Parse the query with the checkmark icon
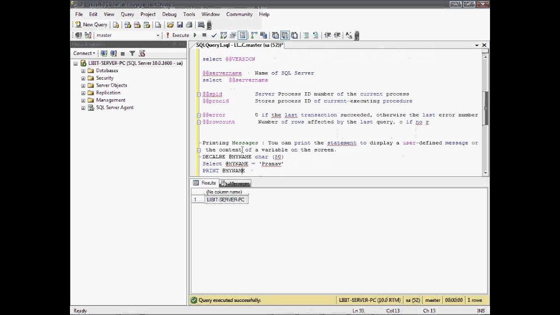Image resolution: width=560 pixels, height=315 pixels. pos(214,35)
